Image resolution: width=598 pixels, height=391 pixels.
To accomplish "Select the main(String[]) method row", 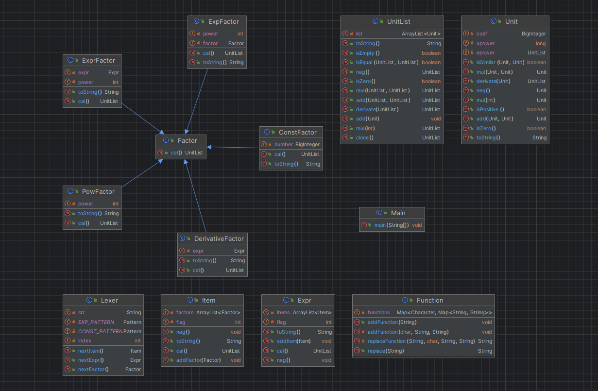I will [x=392, y=225].
